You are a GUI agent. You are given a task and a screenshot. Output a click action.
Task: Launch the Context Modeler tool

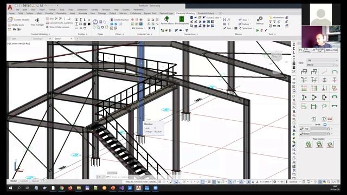click(18, 19)
